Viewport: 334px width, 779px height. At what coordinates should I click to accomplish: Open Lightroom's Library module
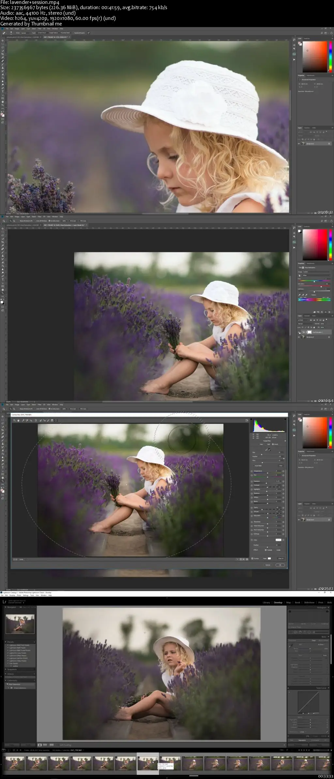click(x=266, y=602)
